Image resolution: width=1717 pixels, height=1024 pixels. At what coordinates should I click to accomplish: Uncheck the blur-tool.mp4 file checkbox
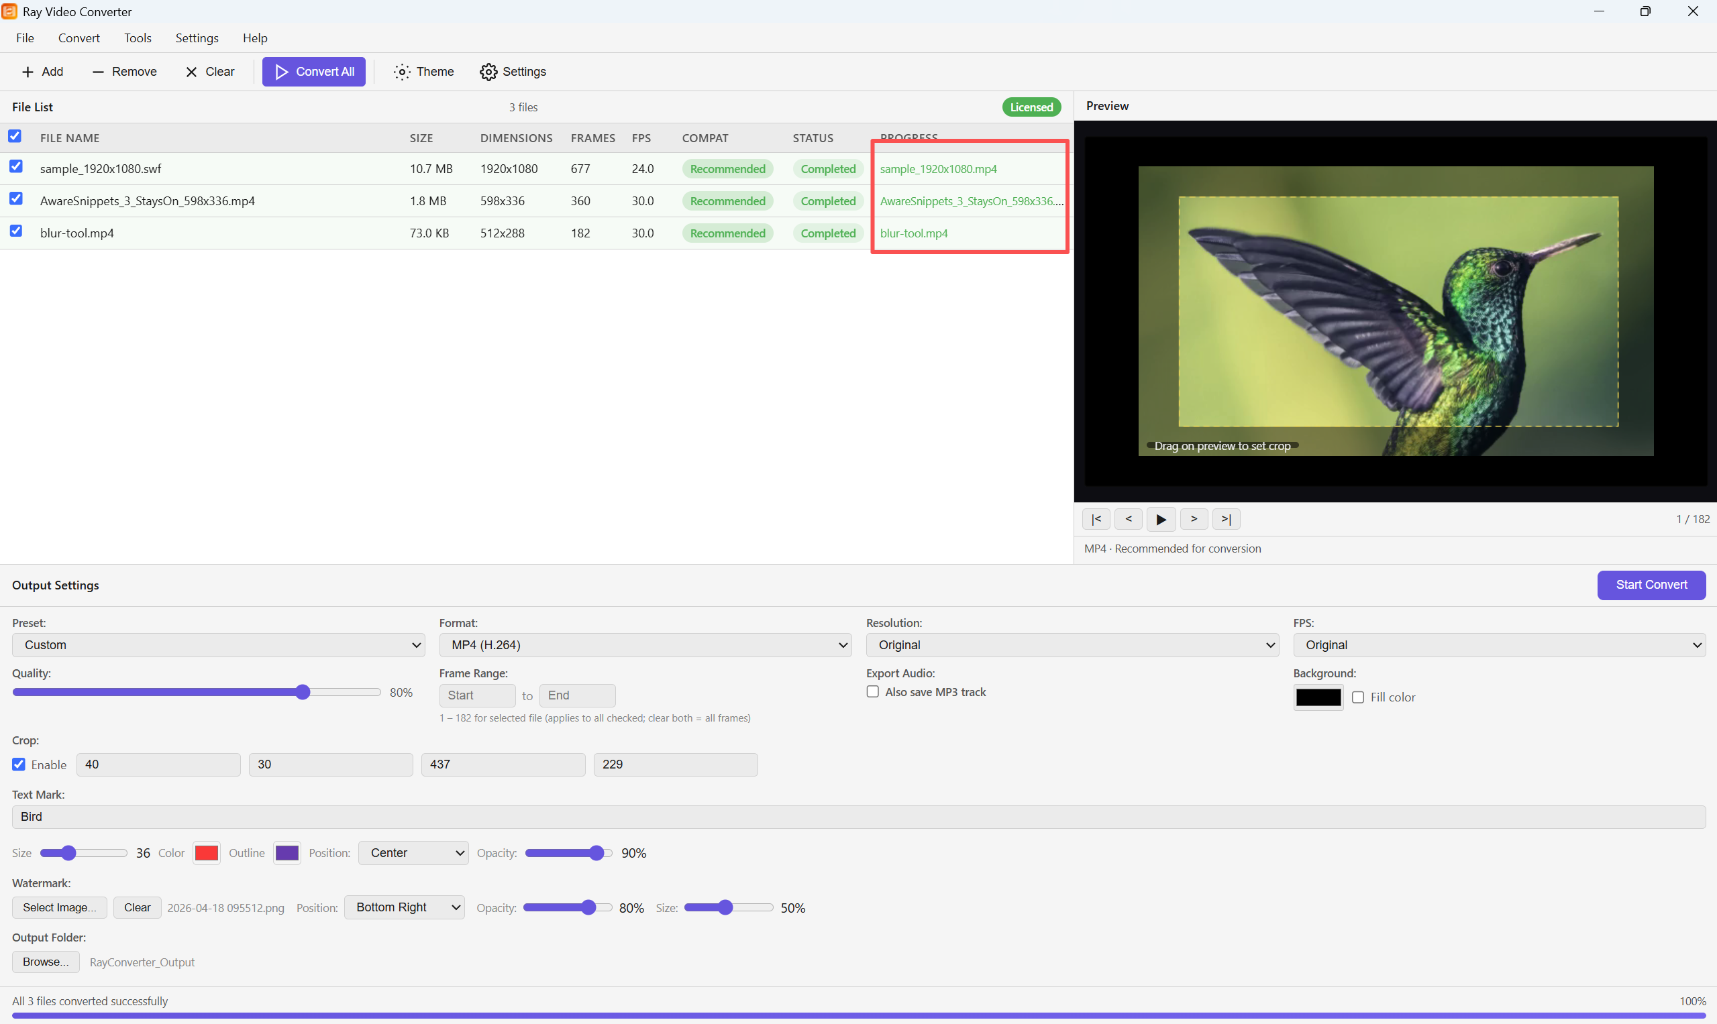16,231
